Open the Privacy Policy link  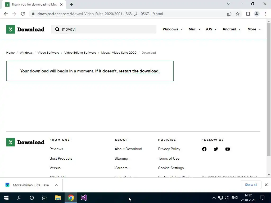pyautogui.click(x=169, y=149)
